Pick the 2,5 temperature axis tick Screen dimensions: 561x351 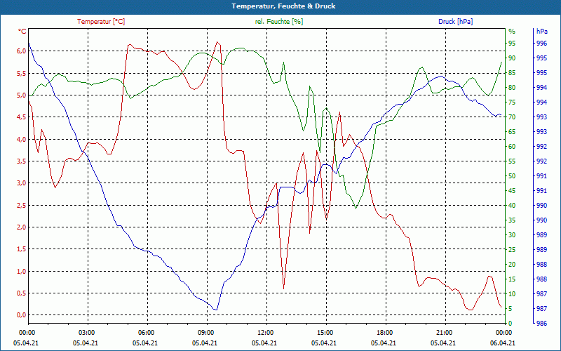pos(22,205)
